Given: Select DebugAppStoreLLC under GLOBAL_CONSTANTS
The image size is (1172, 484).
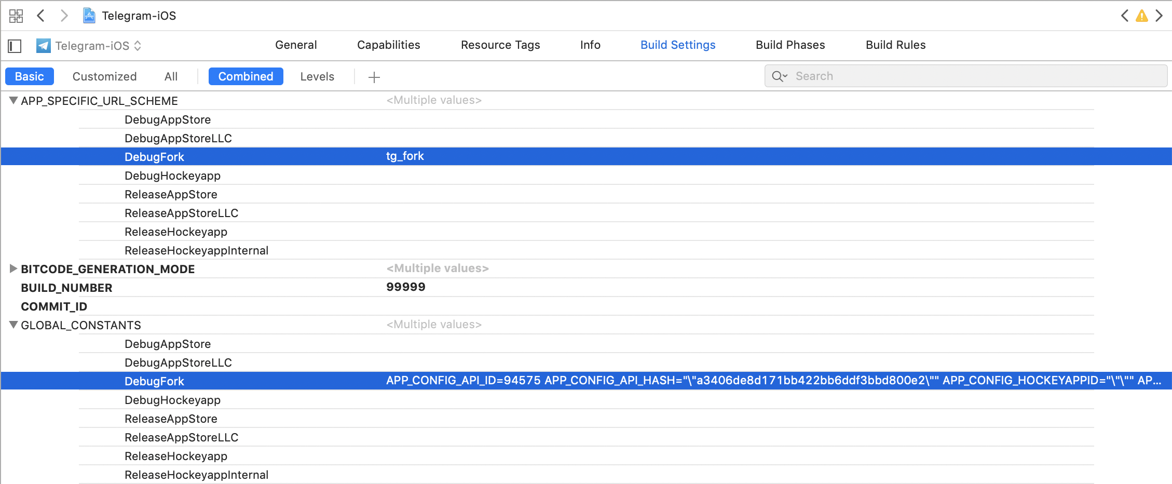Looking at the screenshot, I should click(178, 362).
